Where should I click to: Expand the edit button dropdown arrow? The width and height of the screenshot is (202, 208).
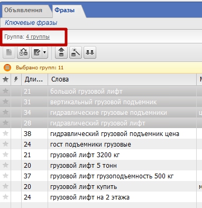(x=45, y=52)
